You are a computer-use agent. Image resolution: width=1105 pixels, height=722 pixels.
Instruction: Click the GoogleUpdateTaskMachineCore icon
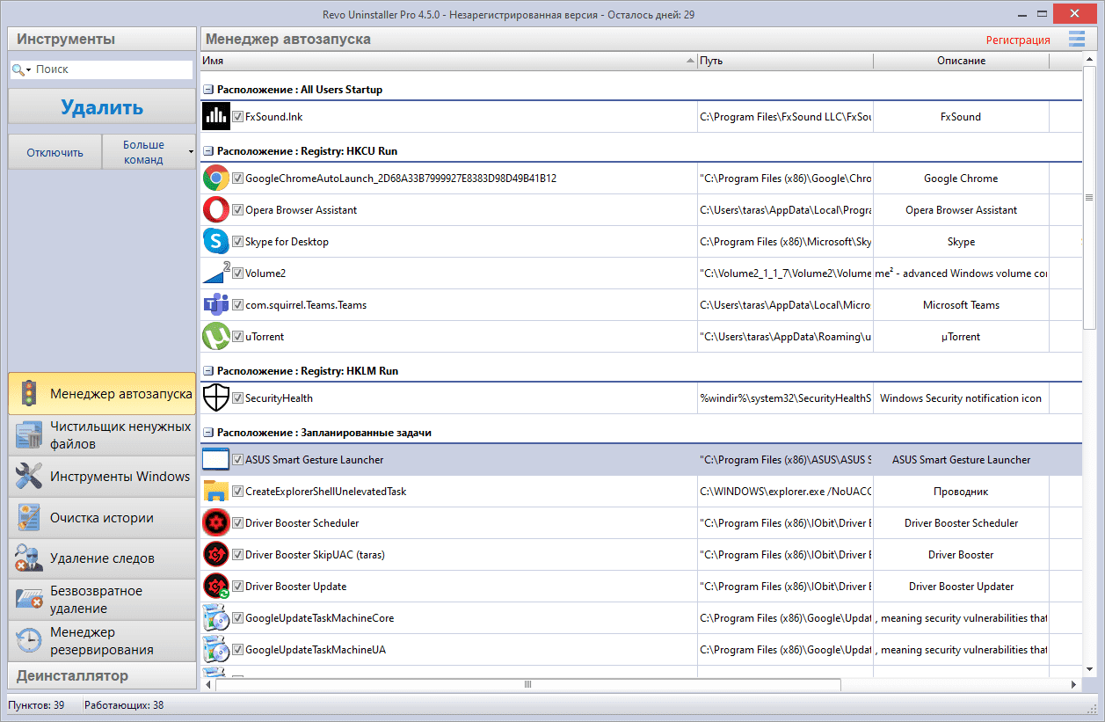click(x=215, y=618)
